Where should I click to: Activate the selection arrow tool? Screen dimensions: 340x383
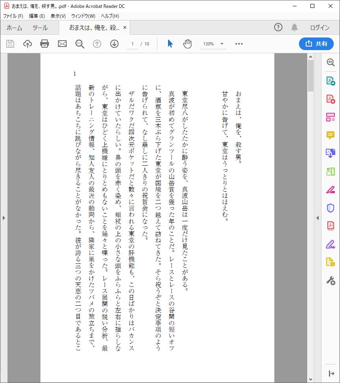[x=170, y=44]
